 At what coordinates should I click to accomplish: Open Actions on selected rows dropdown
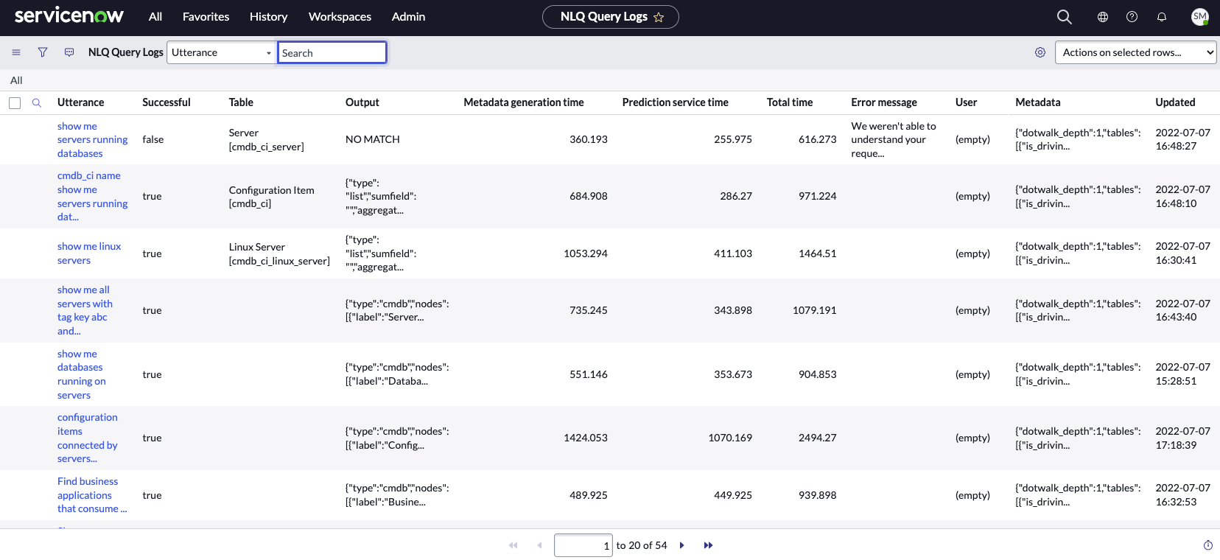tap(1135, 52)
